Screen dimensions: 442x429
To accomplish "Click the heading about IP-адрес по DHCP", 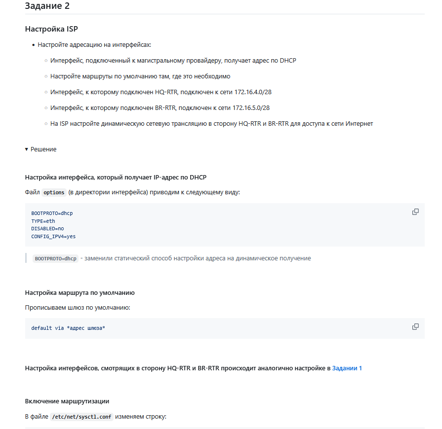I will 116,178.
